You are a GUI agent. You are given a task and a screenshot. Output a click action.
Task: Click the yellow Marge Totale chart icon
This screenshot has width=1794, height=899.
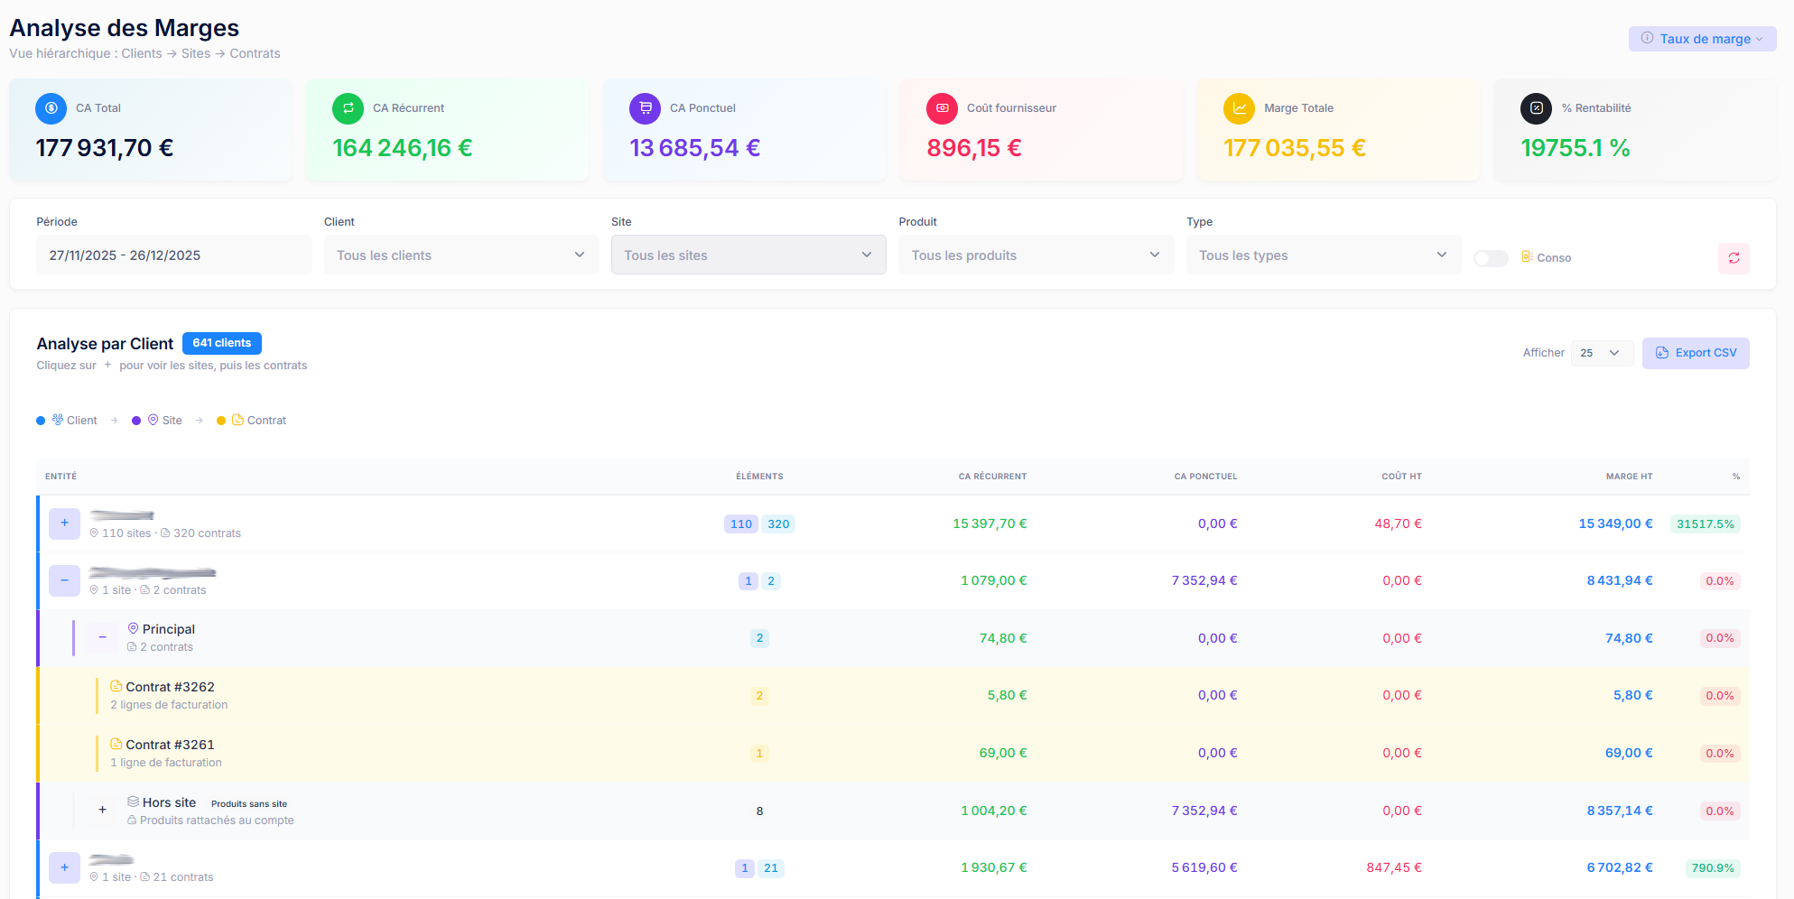pyautogui.click(x=1239, y=108)
